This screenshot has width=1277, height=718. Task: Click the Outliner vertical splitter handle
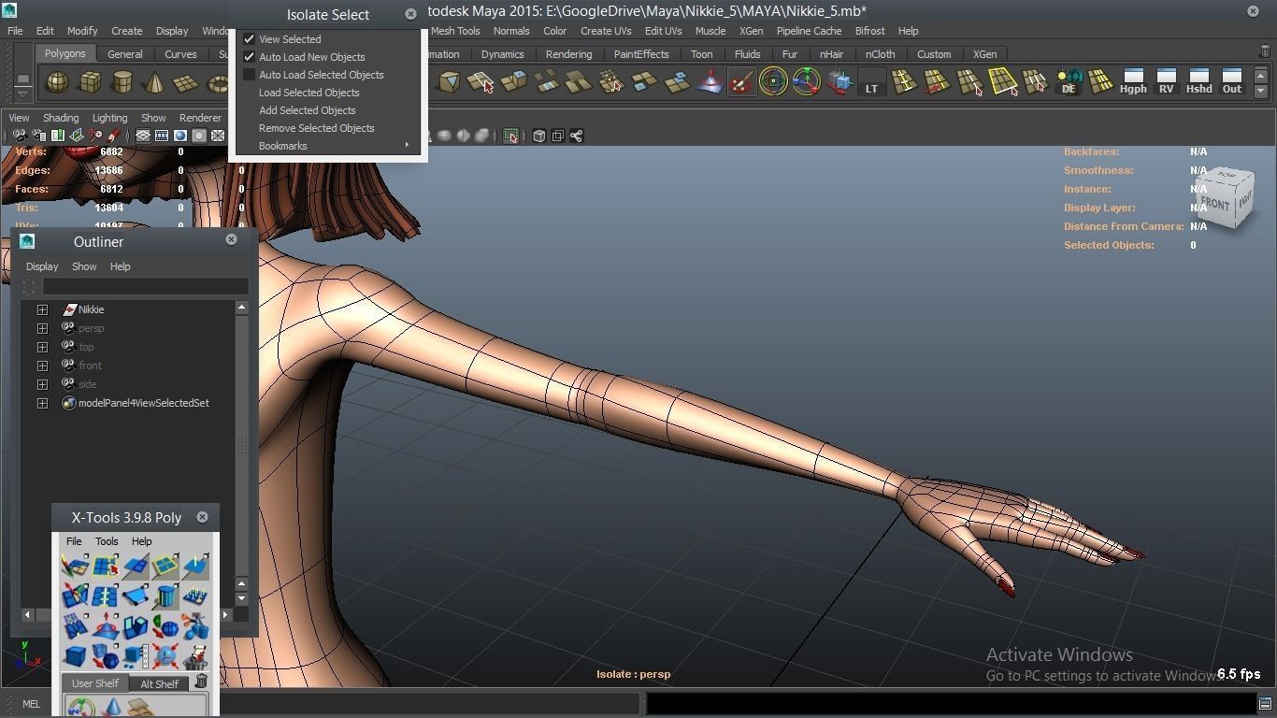pyautogui.click(x=241, y=447)
